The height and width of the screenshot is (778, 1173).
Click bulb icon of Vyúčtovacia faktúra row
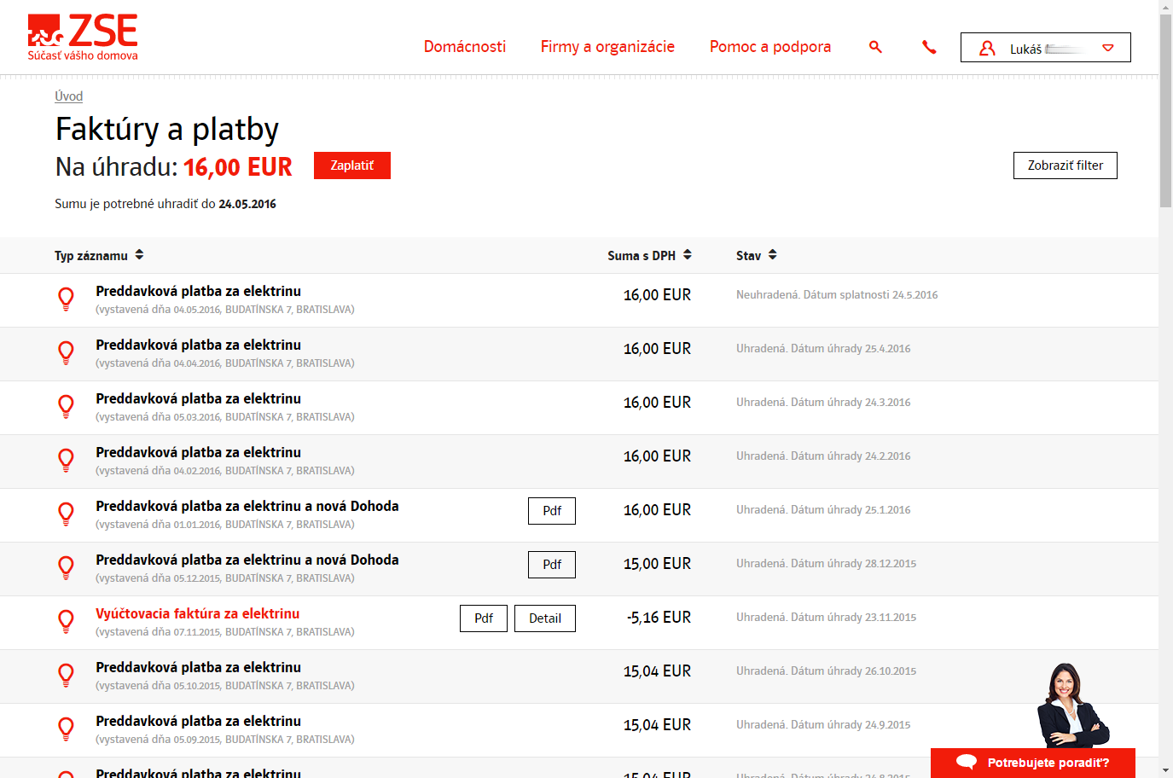(x=66, y=622)
